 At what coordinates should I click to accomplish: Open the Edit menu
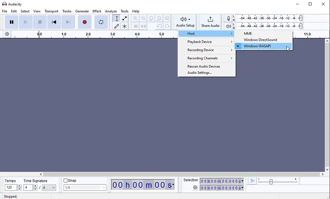[14, 11]
